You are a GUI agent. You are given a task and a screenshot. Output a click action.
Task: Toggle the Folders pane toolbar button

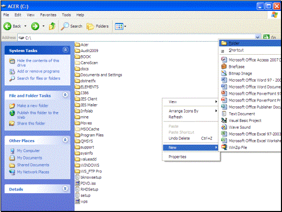point(97,26)
